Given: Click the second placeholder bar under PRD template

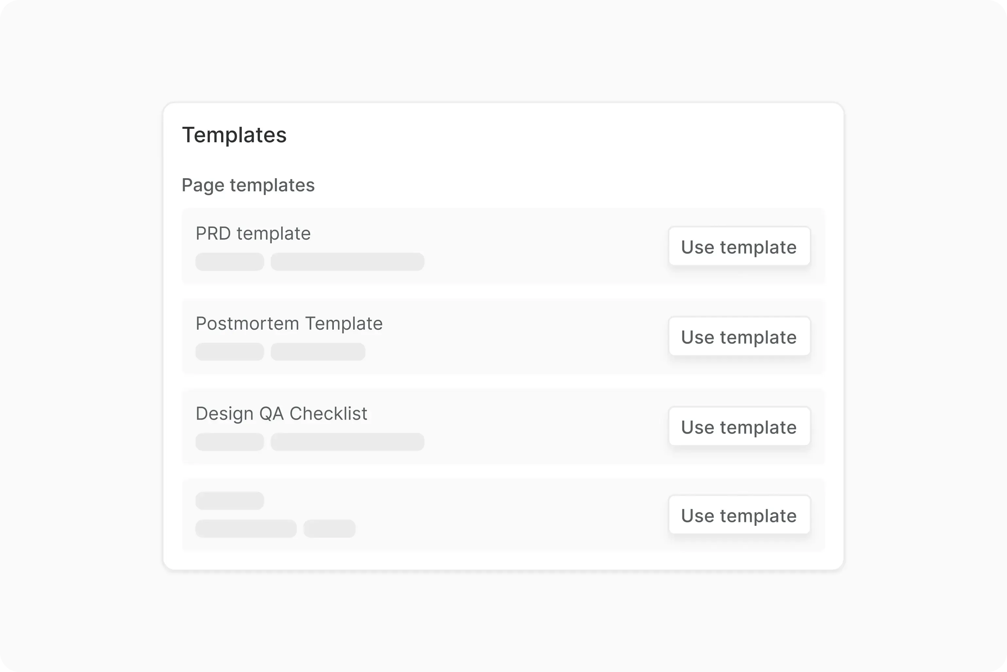Looking at the screenshot, I should click(x=347, y=261).
